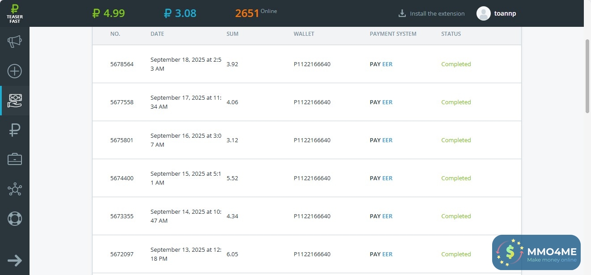Click the briefcase icon in sidebar
Viewport: 591px width, 275px height.
15,159
